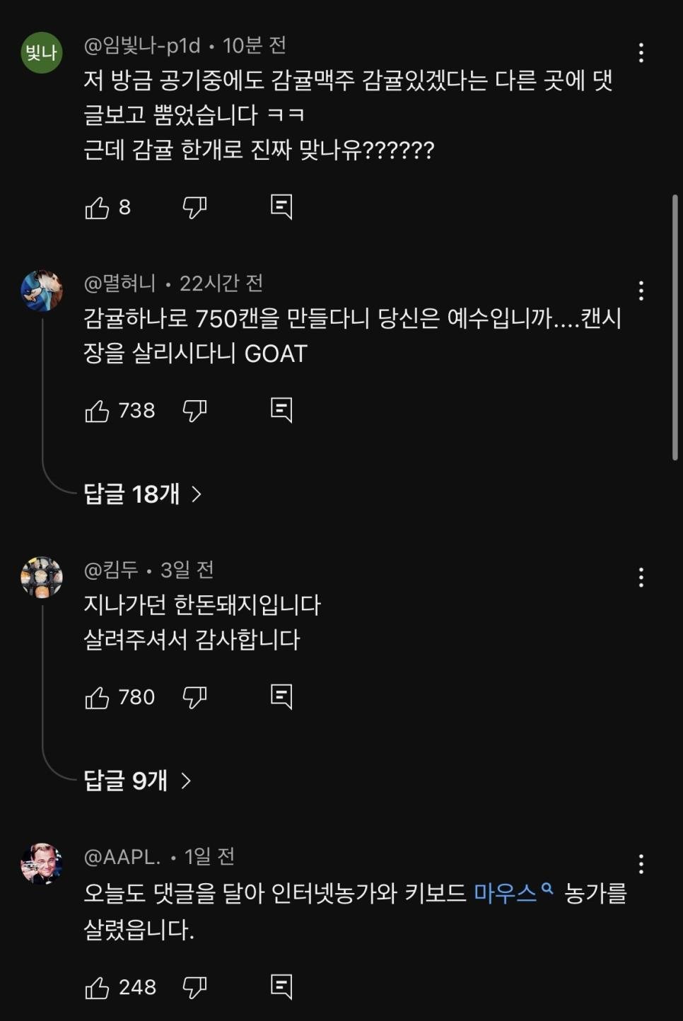
Task: Open more options for @AAPL. comment
Action: (641, 863)
